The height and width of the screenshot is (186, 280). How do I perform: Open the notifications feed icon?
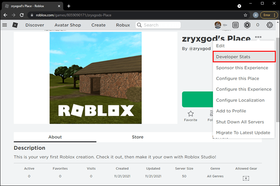click(x=235, y=25)
